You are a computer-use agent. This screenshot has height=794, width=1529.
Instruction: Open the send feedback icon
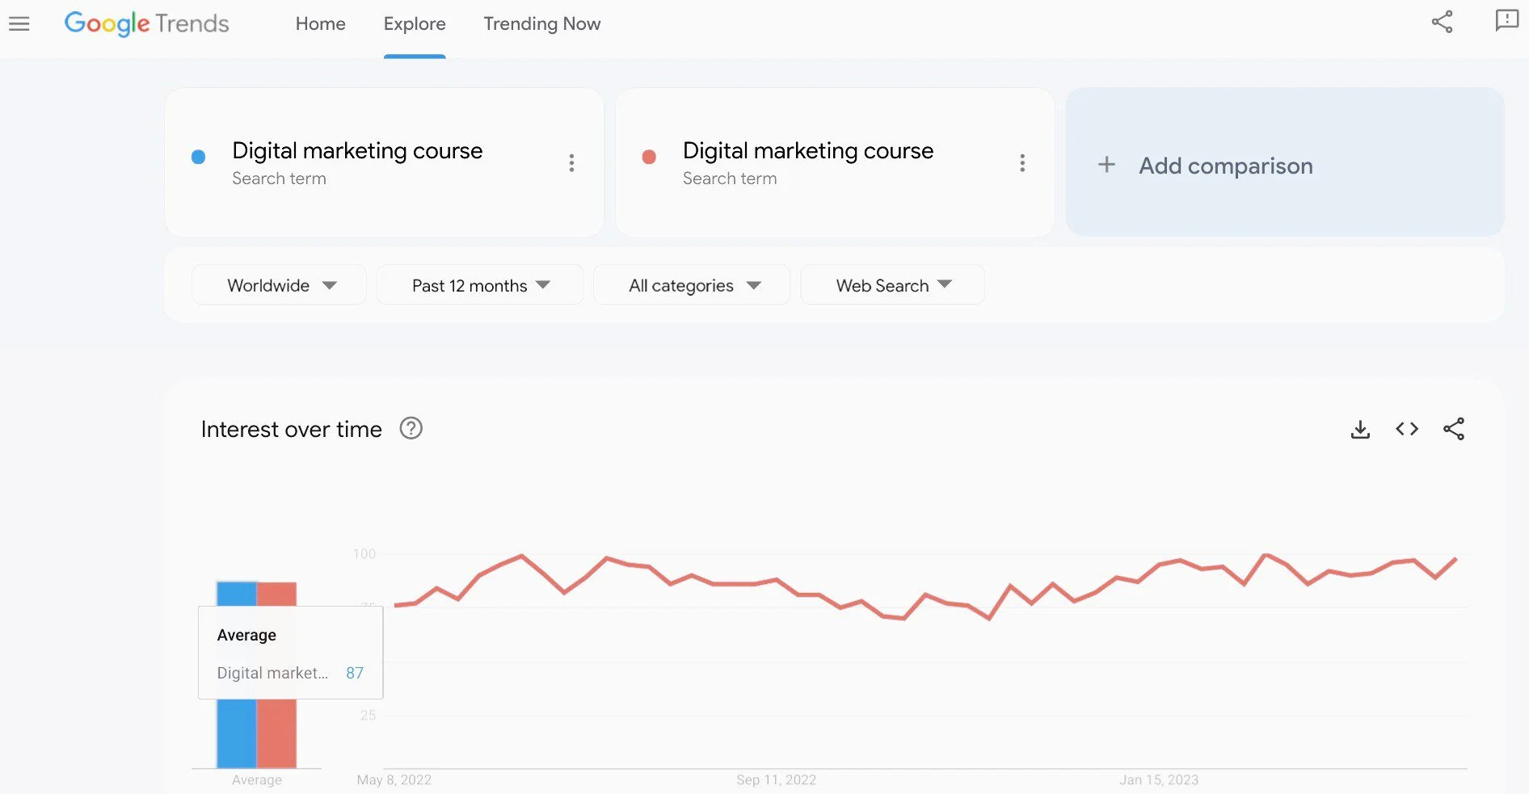click(x=1506, y=20)
